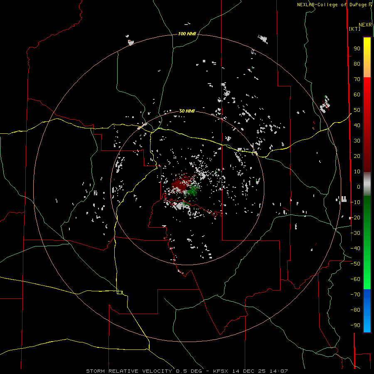Click the -60 label on the velocity scale
This screenshot has width=374, height=374.
coord(355,279)
